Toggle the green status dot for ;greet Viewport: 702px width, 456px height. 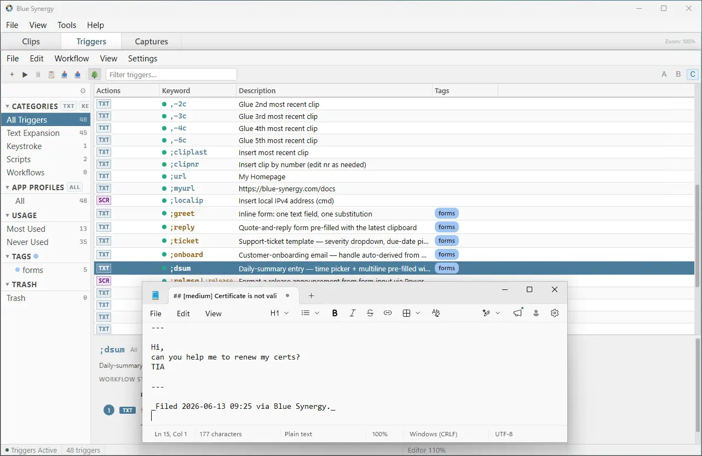tap(164, 214)
